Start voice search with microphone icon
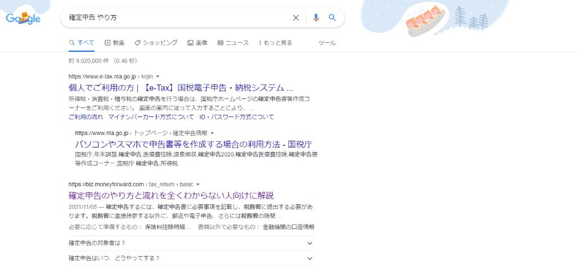 click(x=316, y=17)
